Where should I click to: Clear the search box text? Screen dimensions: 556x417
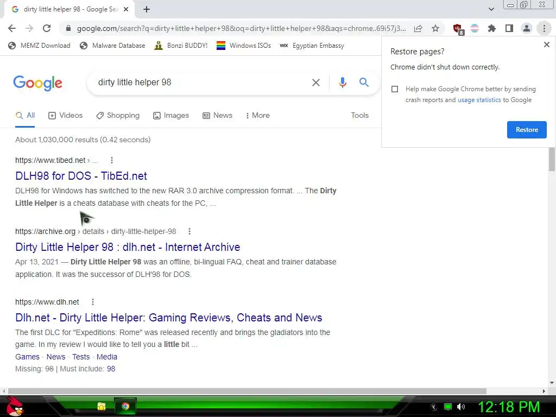tap(315, 83)
